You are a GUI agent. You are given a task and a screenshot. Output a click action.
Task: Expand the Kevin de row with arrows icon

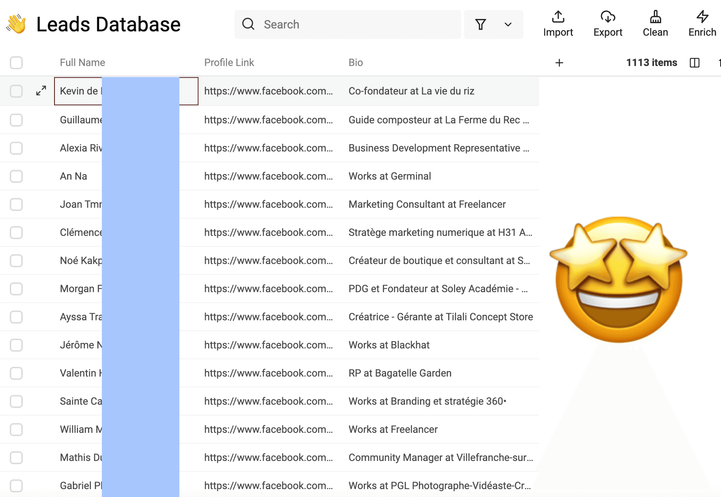[x=41, y=91]
